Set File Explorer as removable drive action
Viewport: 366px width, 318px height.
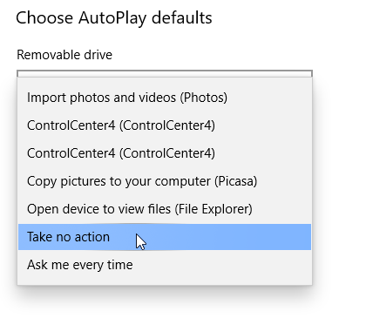pyautogui.click(x=165, y=209)
